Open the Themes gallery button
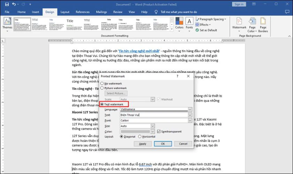293x174 pixels. coord(7,24)
